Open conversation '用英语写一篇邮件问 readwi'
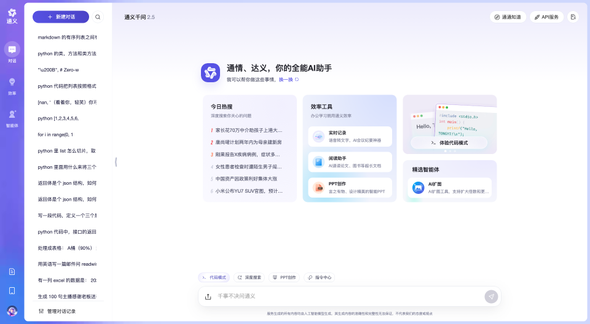This screenshot has width=590, height=324. point(67,264)
